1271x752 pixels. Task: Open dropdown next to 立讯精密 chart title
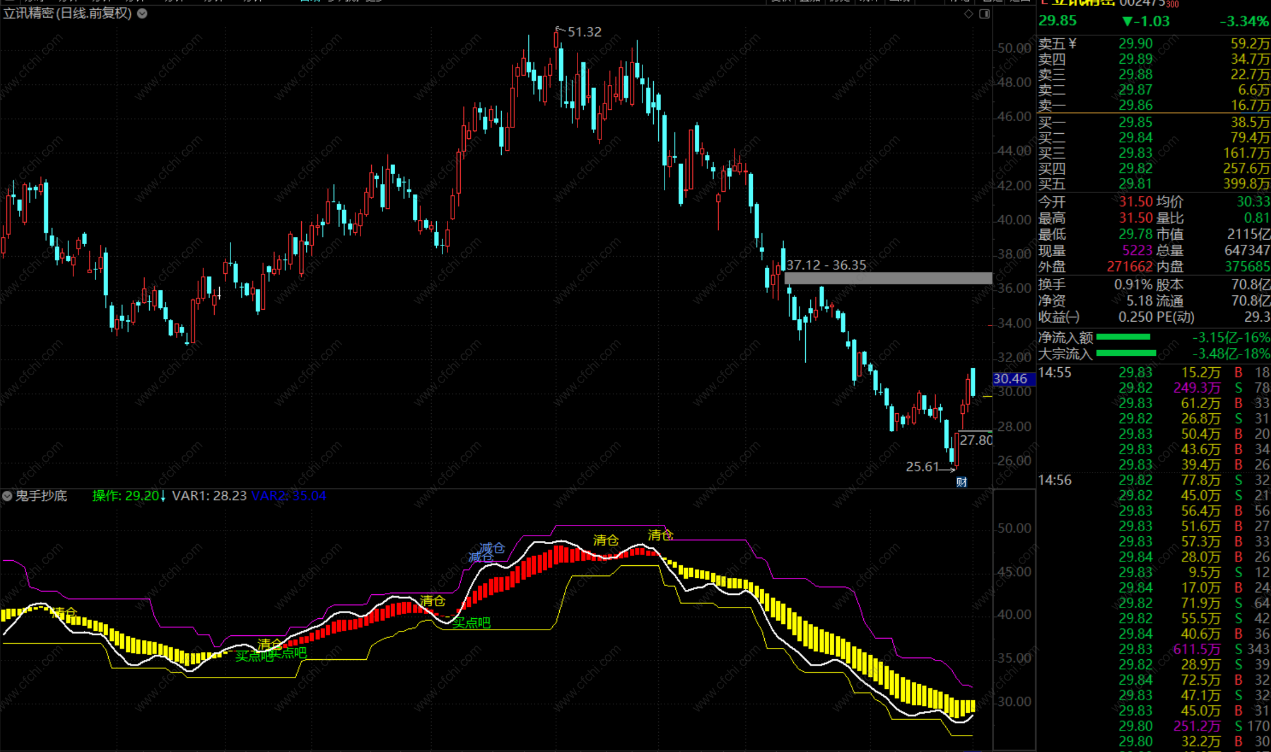pyautogui.click(x=142, y=13)
